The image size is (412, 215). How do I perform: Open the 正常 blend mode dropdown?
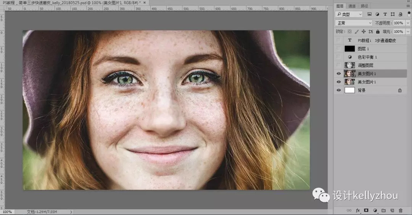click(354, 23)
